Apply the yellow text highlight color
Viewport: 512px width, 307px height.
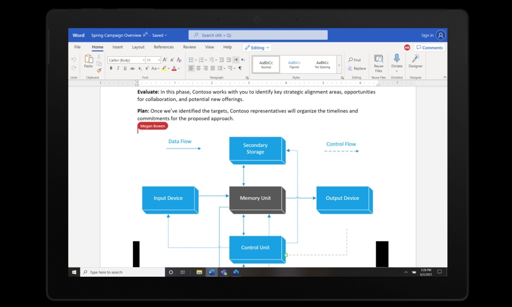164,68
